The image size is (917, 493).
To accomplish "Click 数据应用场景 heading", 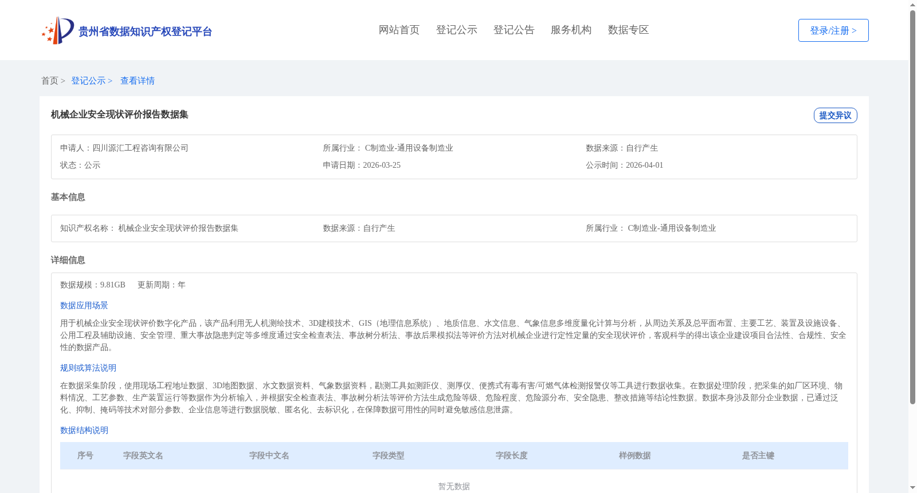I will (x=84, y=305).
